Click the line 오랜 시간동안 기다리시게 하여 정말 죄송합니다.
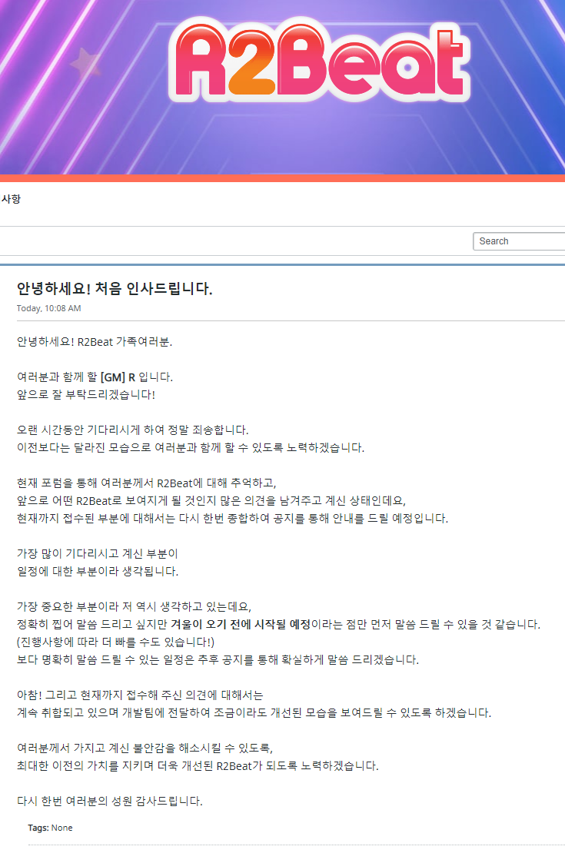 tap(132, 430)
